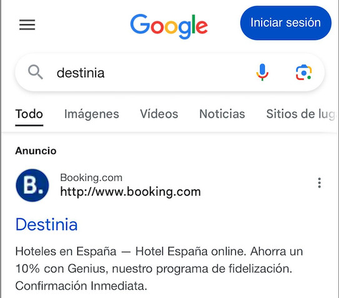Select the Todo results tab
339x298 pixels.
pyautogui.click(x=29, y=114)
